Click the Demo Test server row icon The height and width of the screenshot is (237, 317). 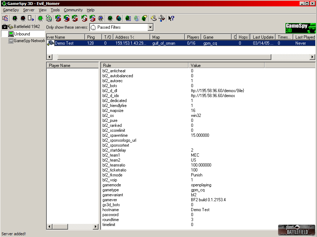51,43
